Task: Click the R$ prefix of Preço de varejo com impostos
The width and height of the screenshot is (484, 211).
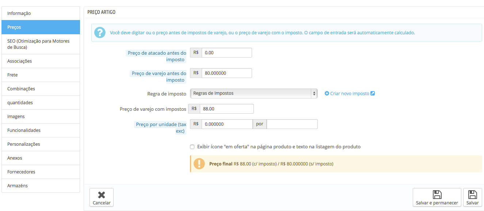Action: tap(194, 109)
